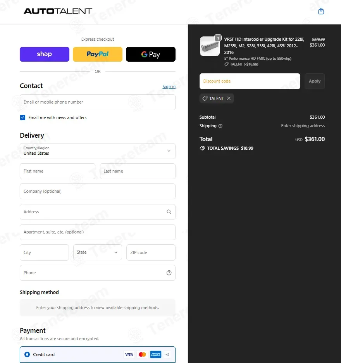Open the State dropdown
341x363 pixels.
[x=97, y=252]
